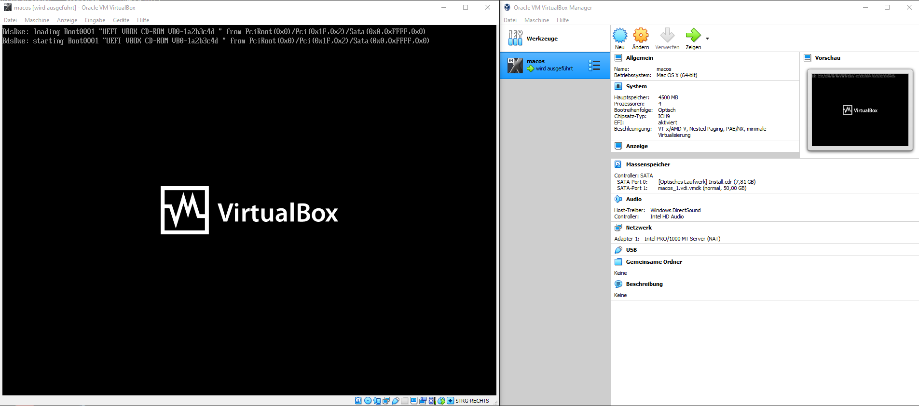Click the System section chip icon
The width and height of the screenshot is (919, 406).
pos(618,86)
